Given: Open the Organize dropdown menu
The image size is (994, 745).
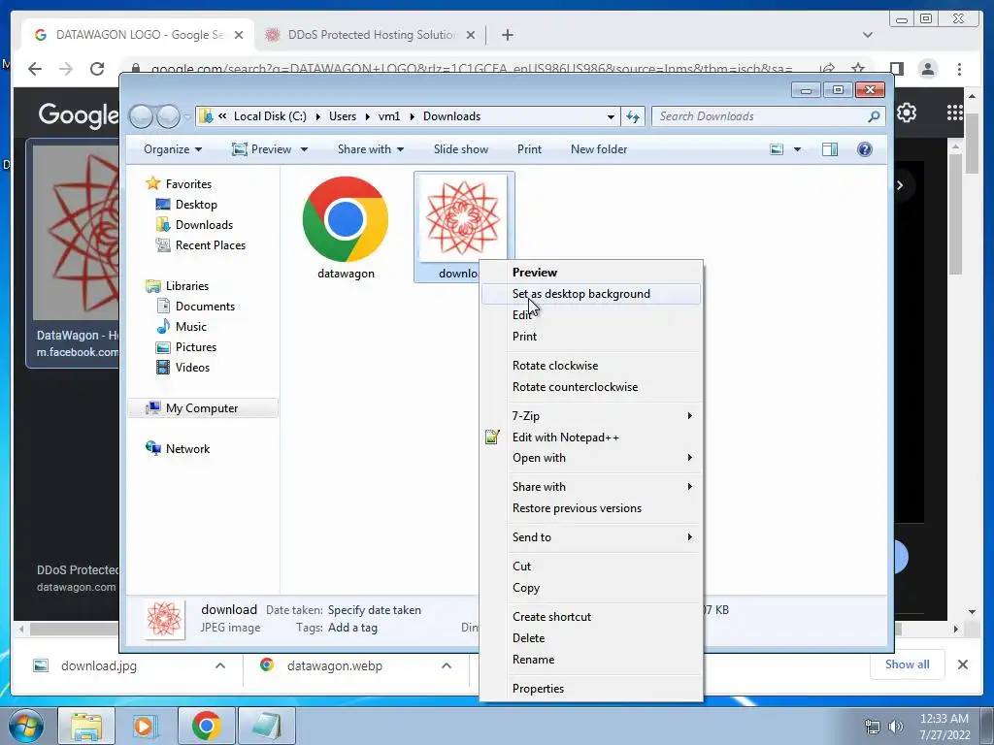Looking at the screenshot, I should pos(173,149).
